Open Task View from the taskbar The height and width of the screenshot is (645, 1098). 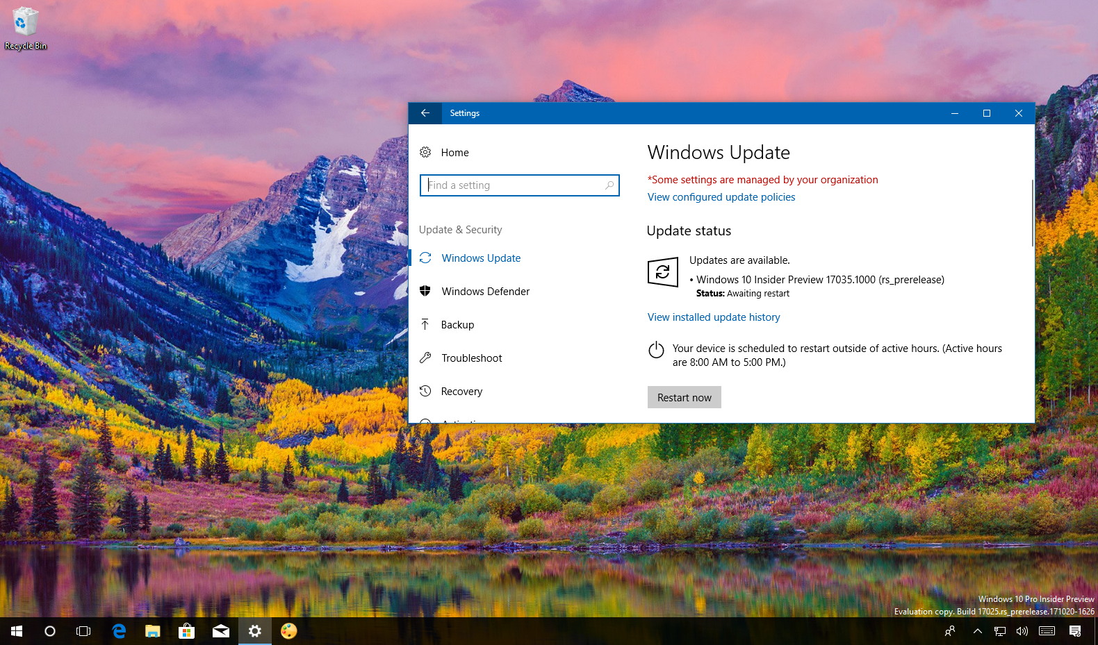coord(83,631)
